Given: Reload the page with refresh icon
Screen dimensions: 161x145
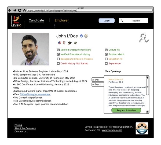Looking at the screenshot, I should click(20, 10).
